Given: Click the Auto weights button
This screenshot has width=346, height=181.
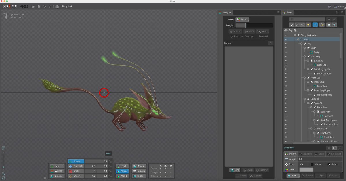Looking at the screenshot, I should pyautogui.click(x=249, y=31).
